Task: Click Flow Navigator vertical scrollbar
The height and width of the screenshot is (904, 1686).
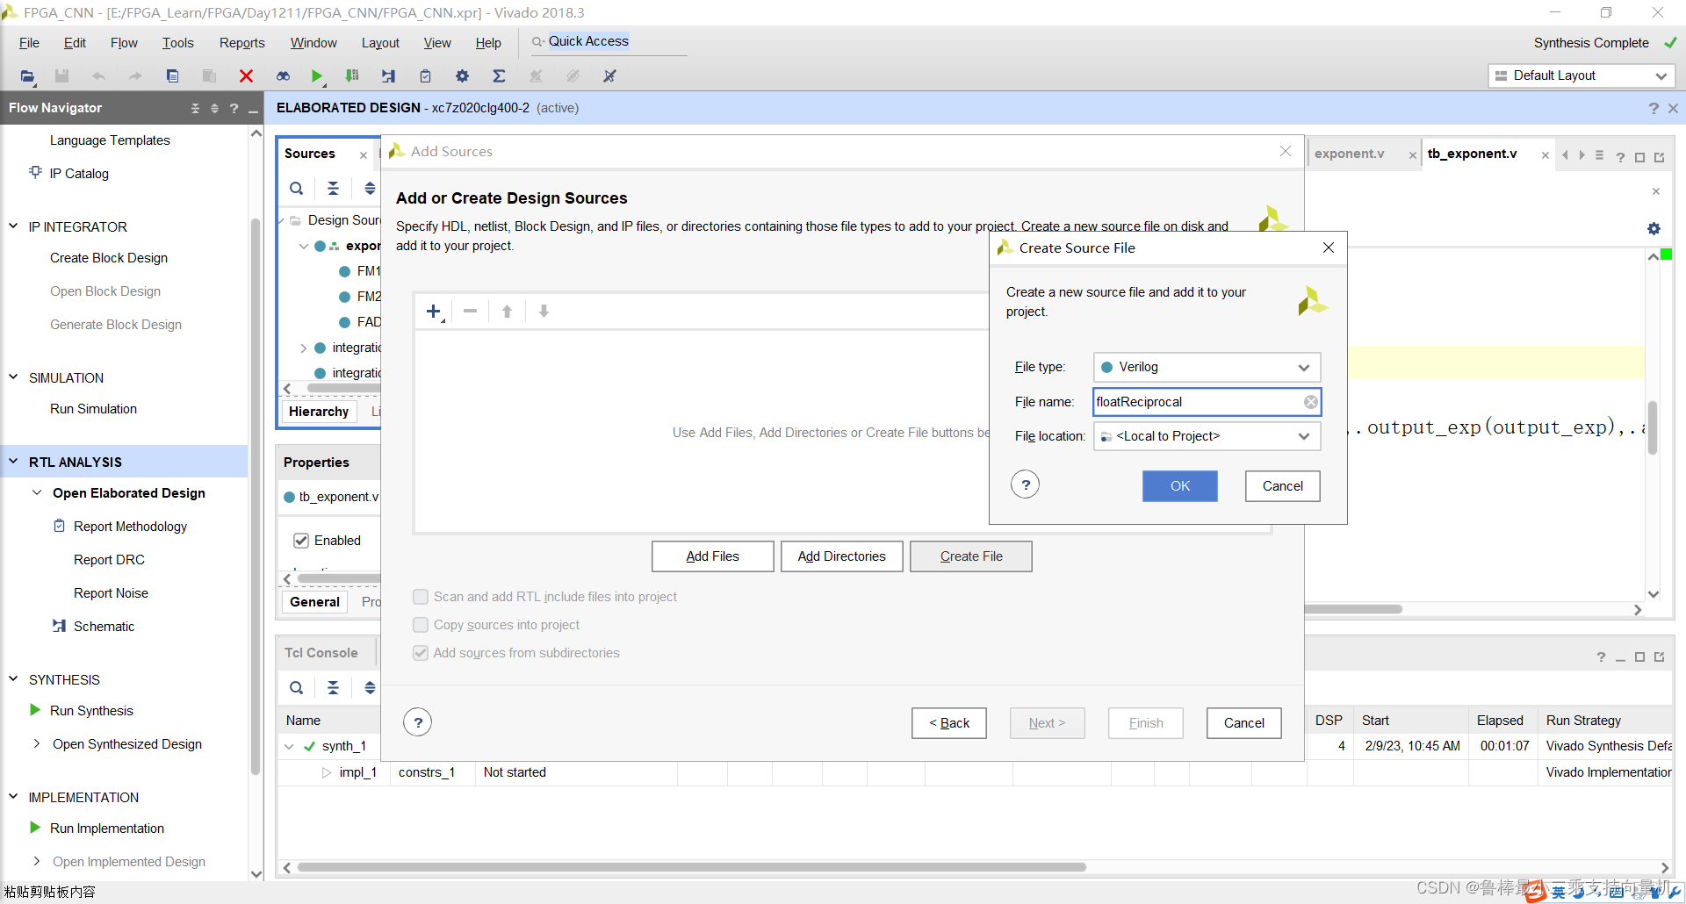Action: tap(256, 496)
